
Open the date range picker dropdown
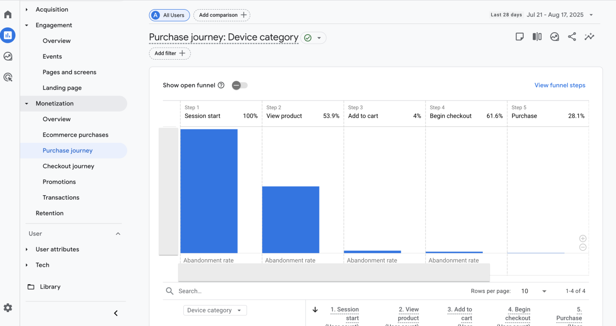coord(560,15)
